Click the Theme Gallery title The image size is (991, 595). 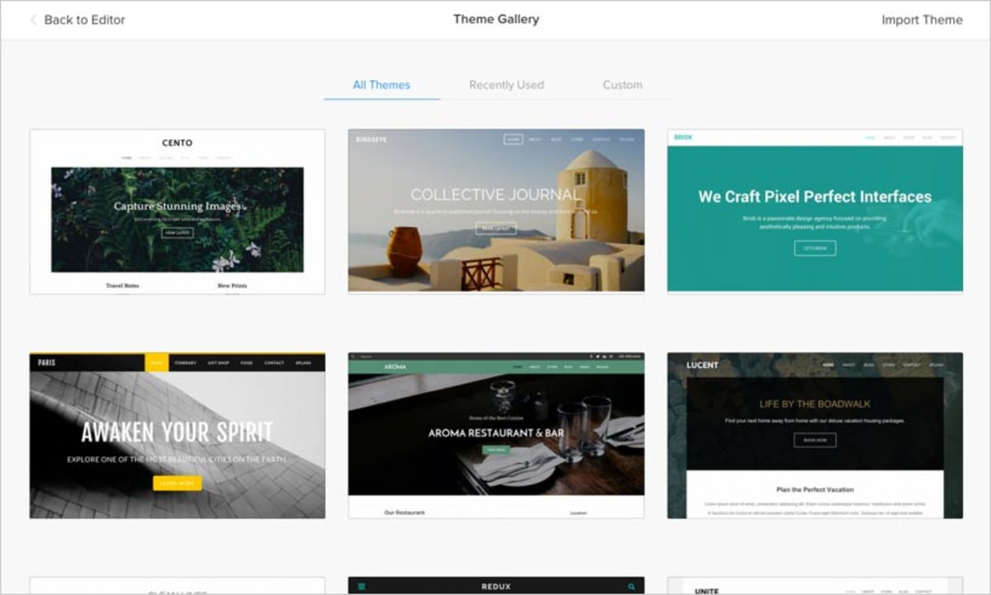(x=496, y=19)
